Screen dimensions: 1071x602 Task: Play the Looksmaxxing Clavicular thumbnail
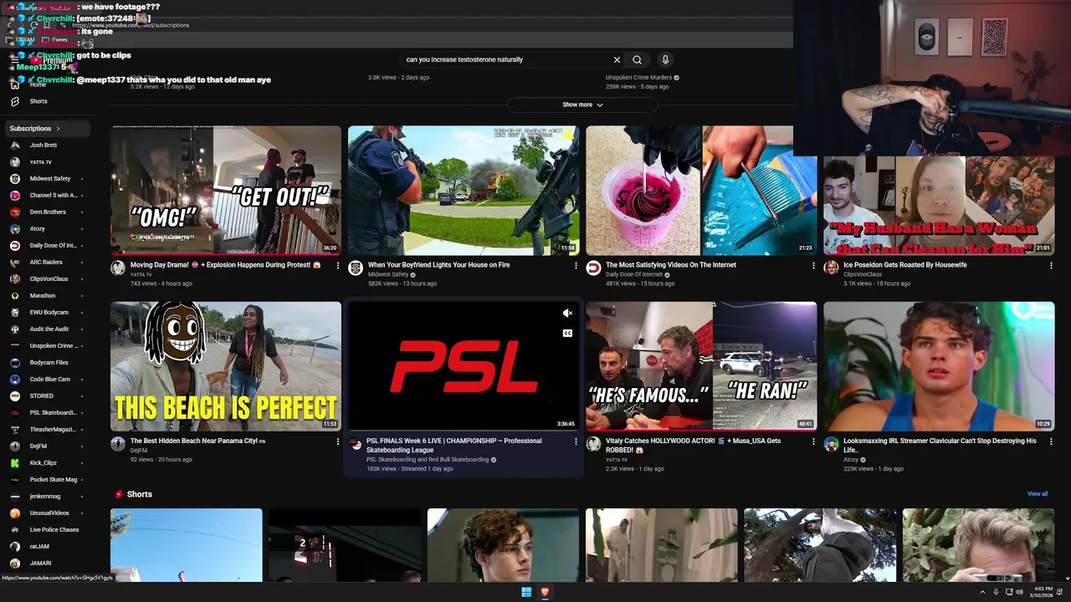pos(939,366)
